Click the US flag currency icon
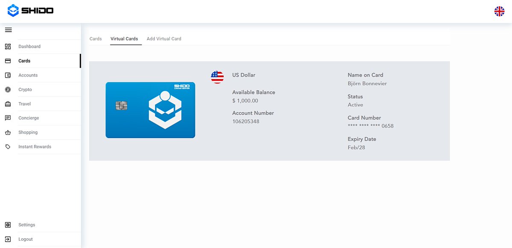Image resolution: width=512 pixels, height=248 pixels. point(217,77)
